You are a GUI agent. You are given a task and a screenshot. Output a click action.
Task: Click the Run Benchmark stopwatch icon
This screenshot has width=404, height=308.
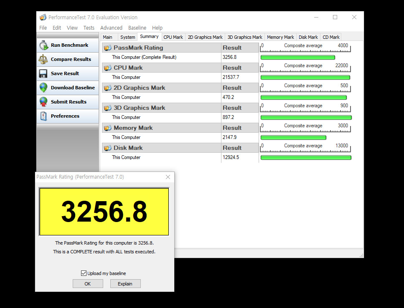[x=43, y=45]
